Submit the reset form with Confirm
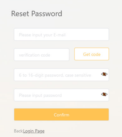The image size is (122, 137). click(x=61, y=114)
